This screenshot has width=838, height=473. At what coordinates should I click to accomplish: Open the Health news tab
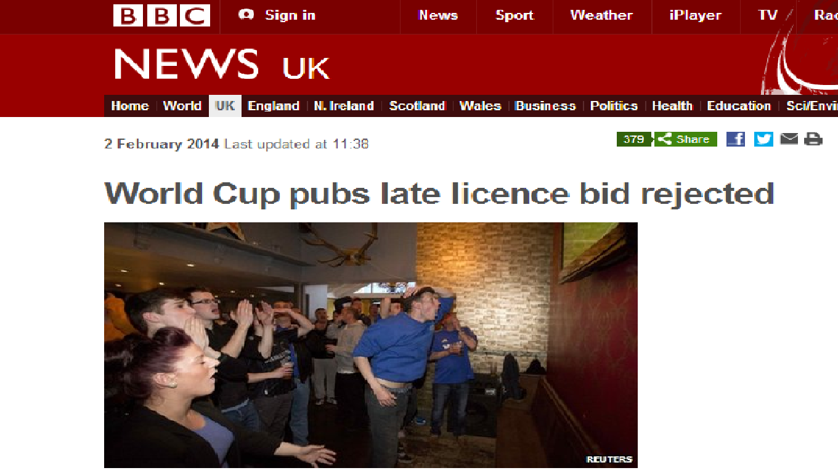pyautogui.click(x=672, y=106)
